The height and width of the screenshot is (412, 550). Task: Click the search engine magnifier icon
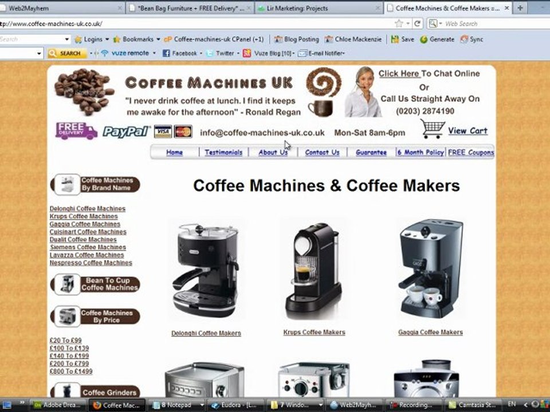point(433,23)
